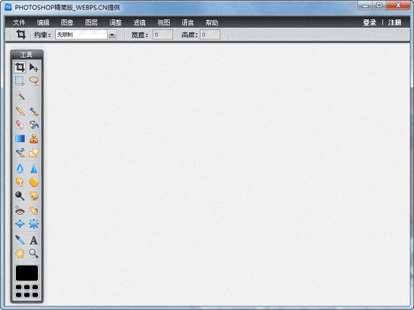
Task: Open the 约束 constraint dropdown arrow
Action: click(112, 35)
